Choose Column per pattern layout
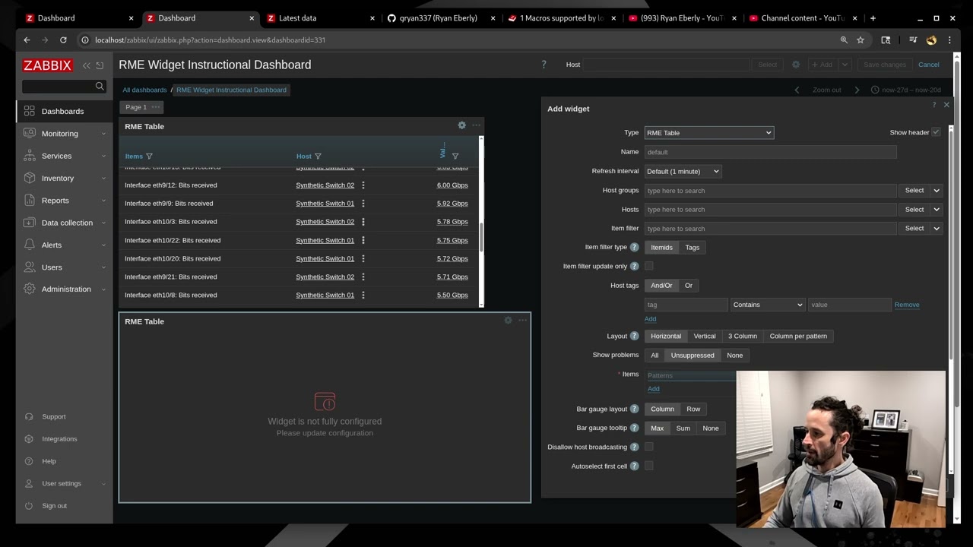 [x=798, y=336]
